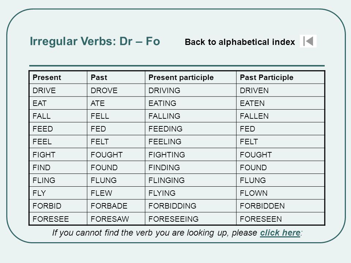Viewport: 351px width, 263px height.
Task: Click the FOUGHT cell in Past column
Action: click(116, 155)
